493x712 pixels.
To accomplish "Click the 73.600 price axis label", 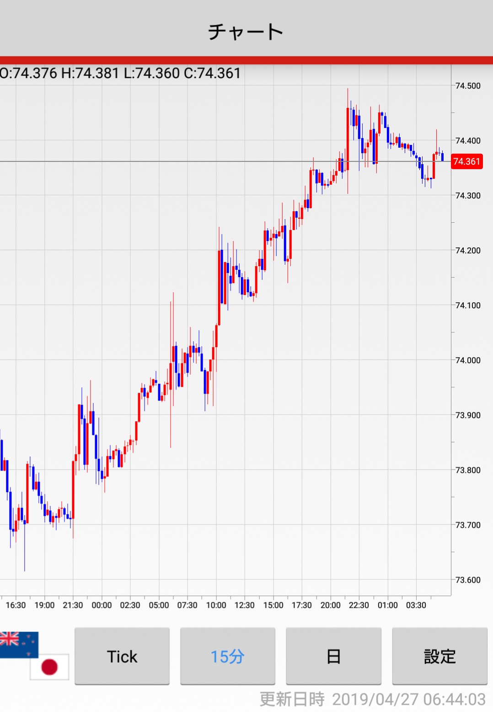I will click(468, 580).
